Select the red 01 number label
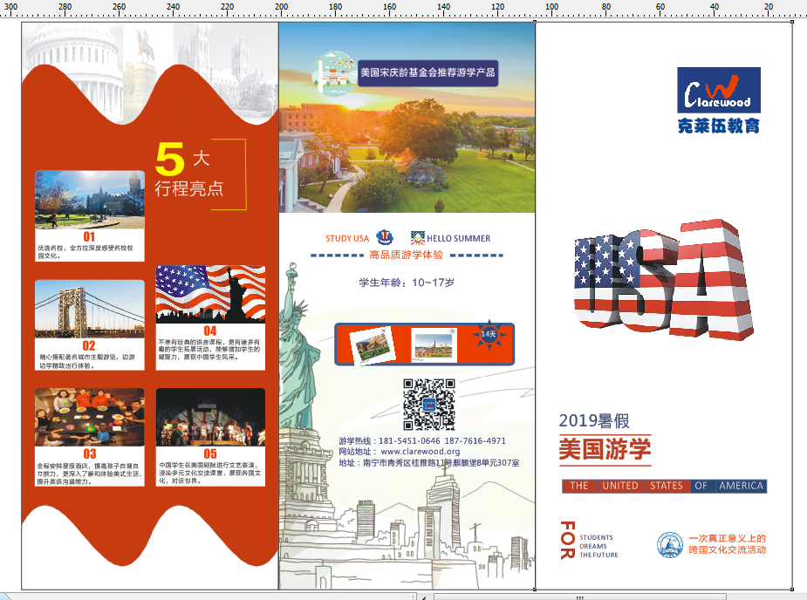Viewport: 807px width, 600px height. point(89,236)
